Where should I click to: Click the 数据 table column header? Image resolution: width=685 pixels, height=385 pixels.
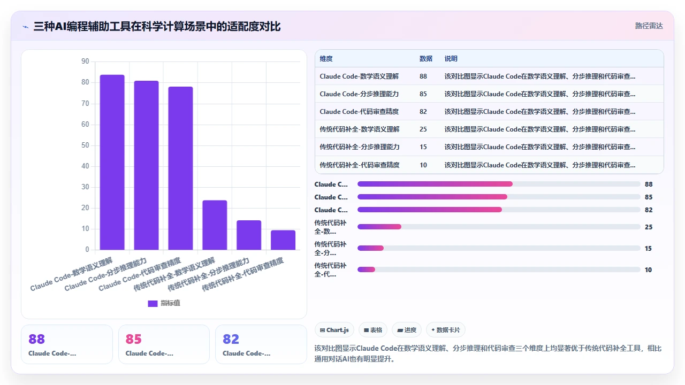click(x=426, y=59)
